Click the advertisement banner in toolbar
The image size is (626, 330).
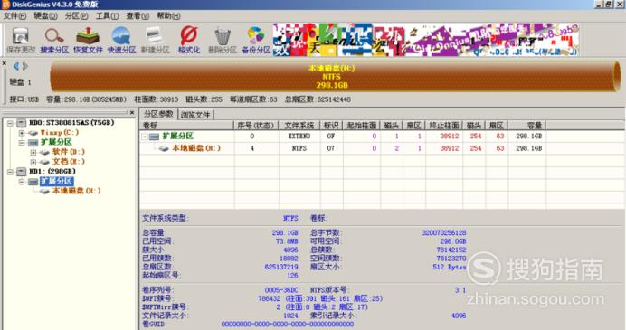pos(426,40)
